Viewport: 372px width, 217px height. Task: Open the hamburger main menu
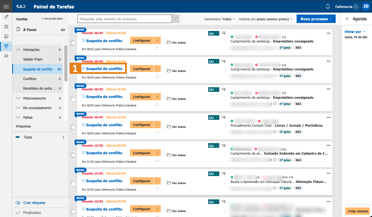(x=6, y=7)
